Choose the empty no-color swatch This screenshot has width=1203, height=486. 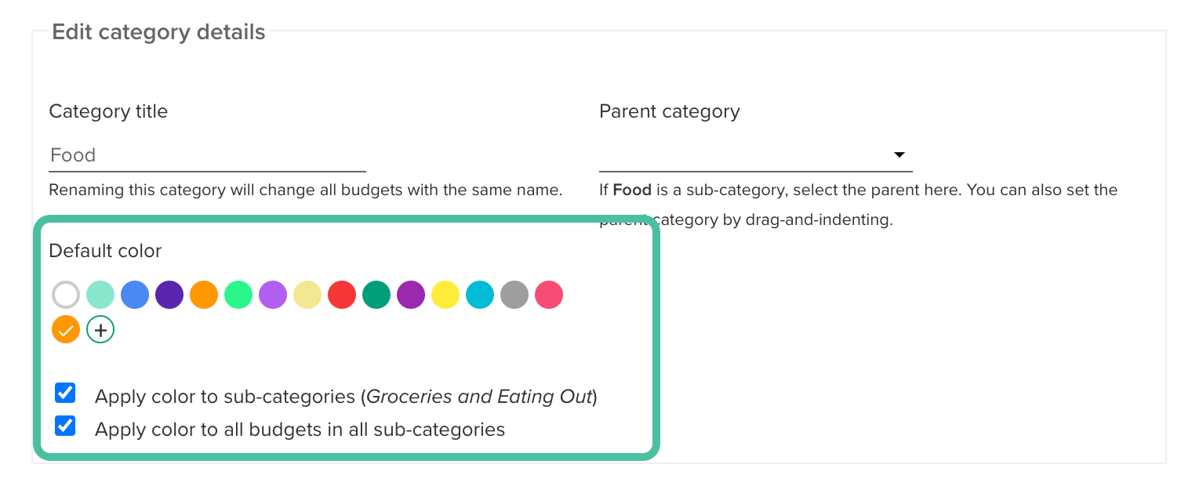[66, 296]
